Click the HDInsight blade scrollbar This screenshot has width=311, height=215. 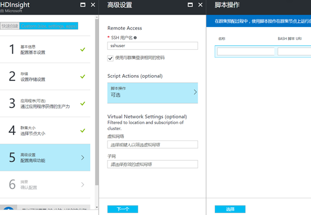point(97,102)
